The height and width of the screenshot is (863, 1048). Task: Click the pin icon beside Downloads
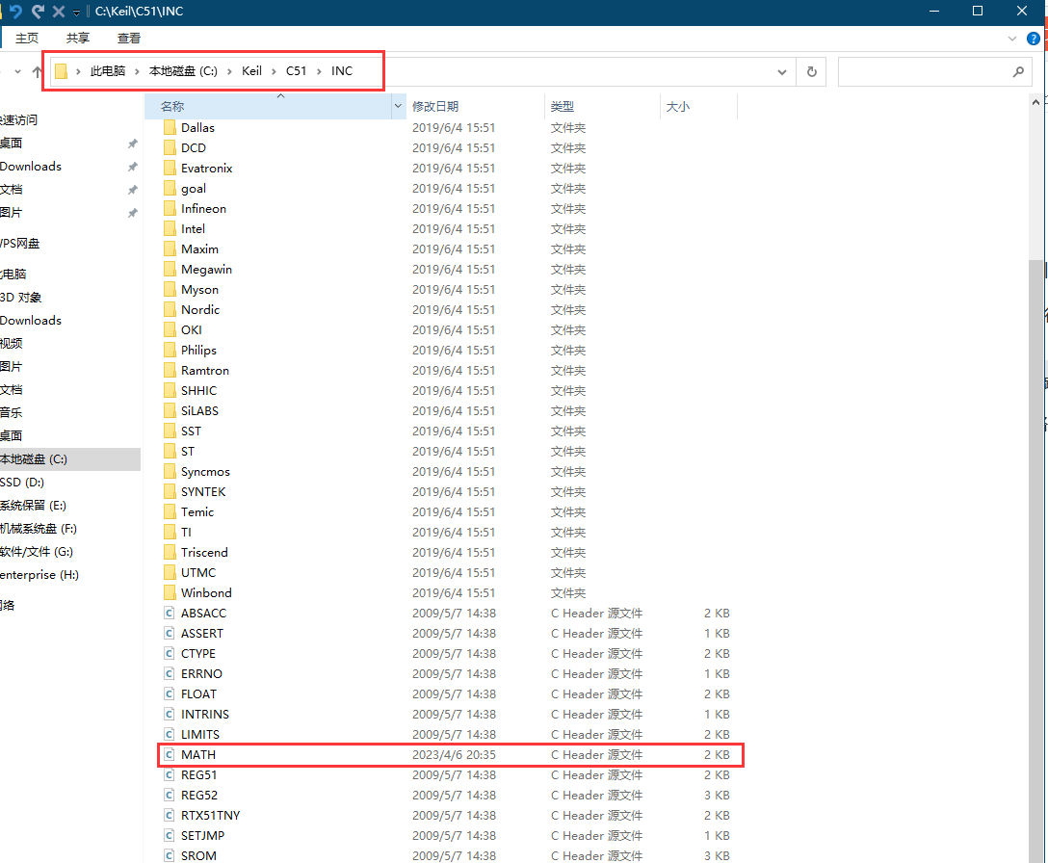point(132,167)
